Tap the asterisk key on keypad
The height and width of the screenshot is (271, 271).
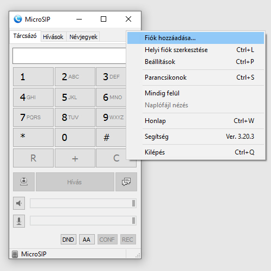33,137
